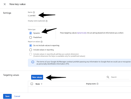Image resolution: width=131 pixels, height=99 pixels.
Task: Save the new key-value
Action: point(7,96)
